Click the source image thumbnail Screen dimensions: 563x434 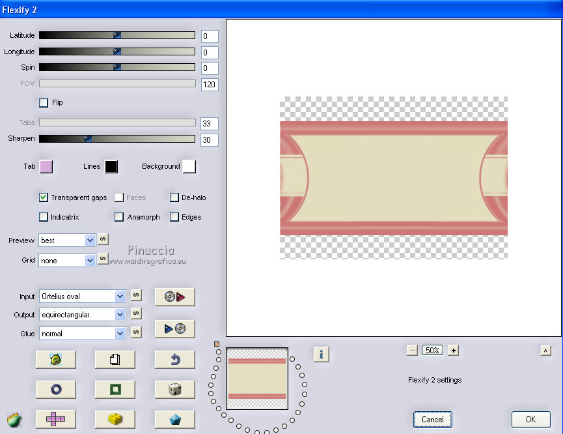pos(257,378)
